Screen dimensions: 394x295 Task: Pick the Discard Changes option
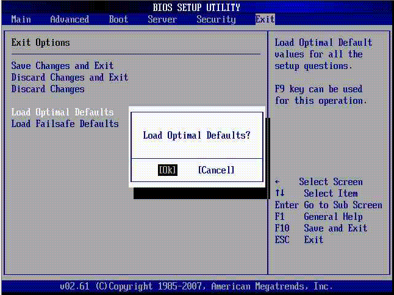(x=48, y=89)
